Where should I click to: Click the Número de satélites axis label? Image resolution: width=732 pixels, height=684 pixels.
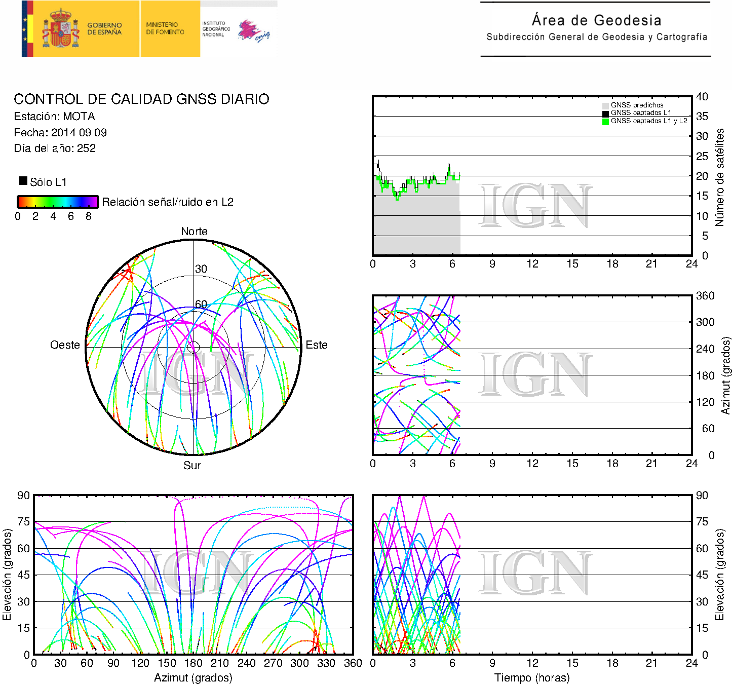pyautogui.click(x=720, y=177)
